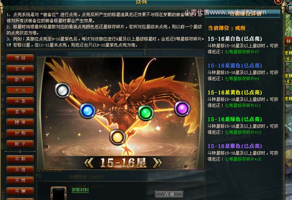Select the white orb on the phoenix
This screenshot has height=200, width=292.
coord(63,90)
